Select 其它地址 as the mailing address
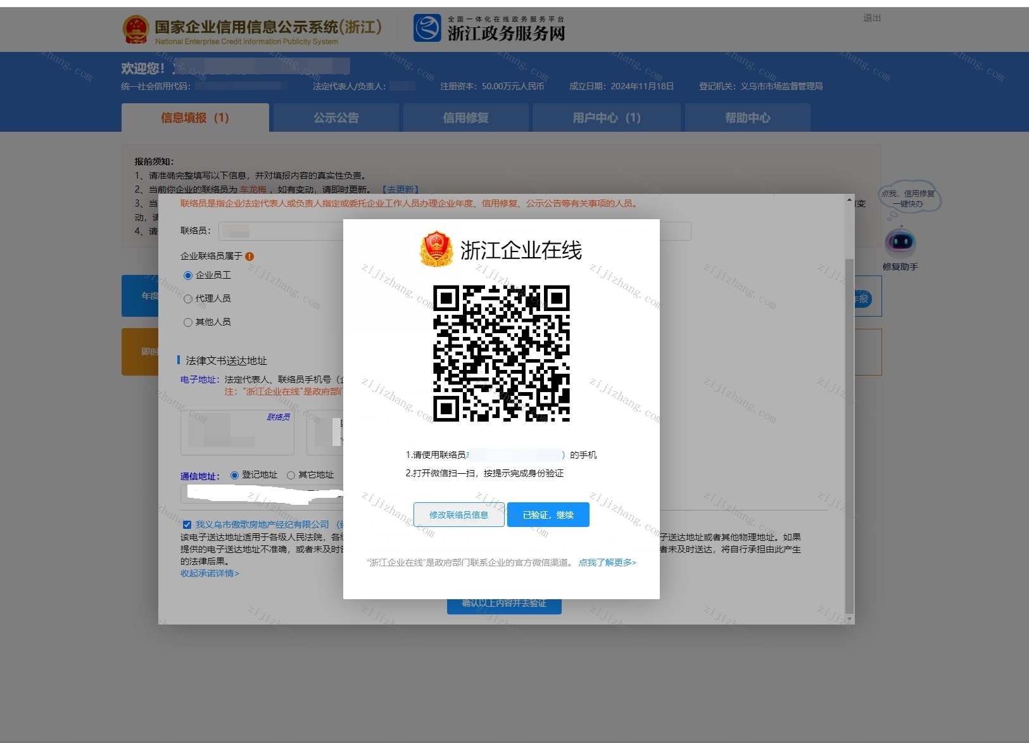The height and width of the screenshot is (743, 1029). 291,475
